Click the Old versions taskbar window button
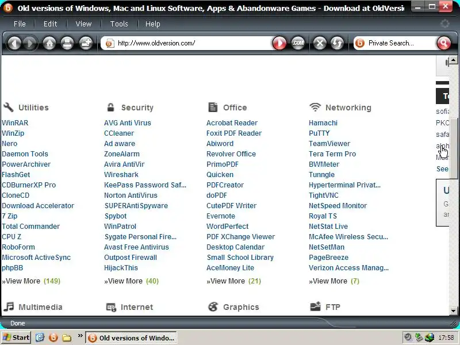 click(131, 338)
